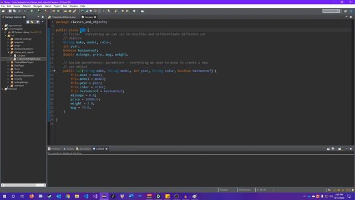Click the Save toolbar icon

tap(10, 11)
